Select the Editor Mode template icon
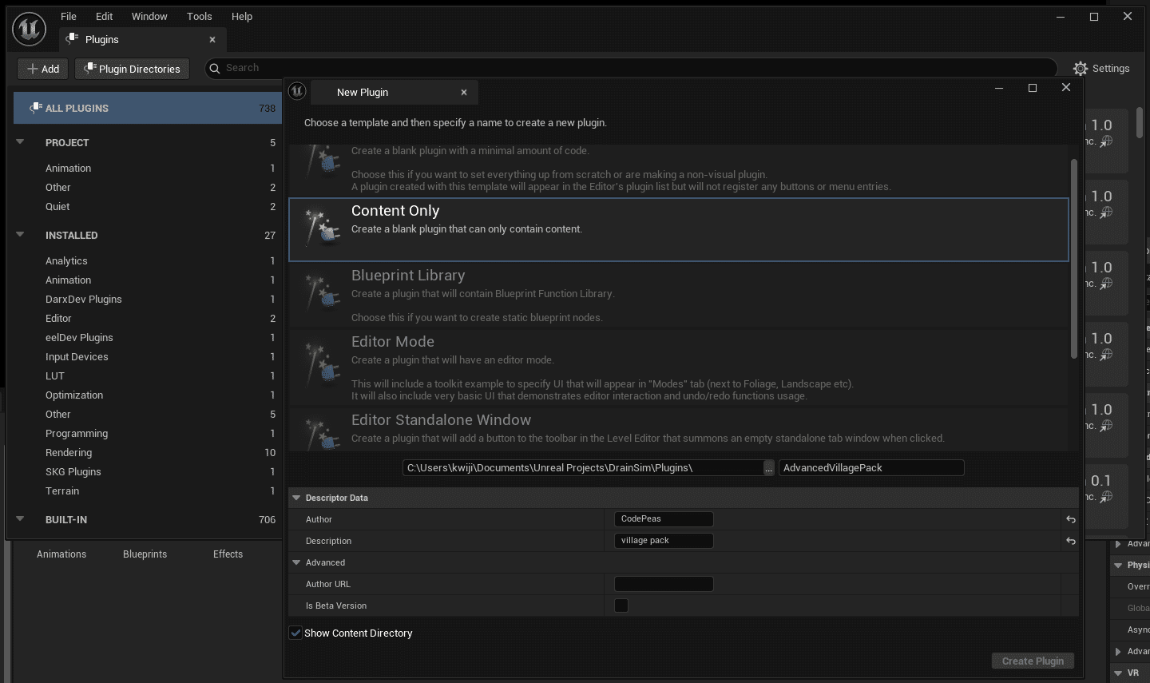Viewport: 1150px width, 683px height. pyautogui.click(x=322, y=365)
